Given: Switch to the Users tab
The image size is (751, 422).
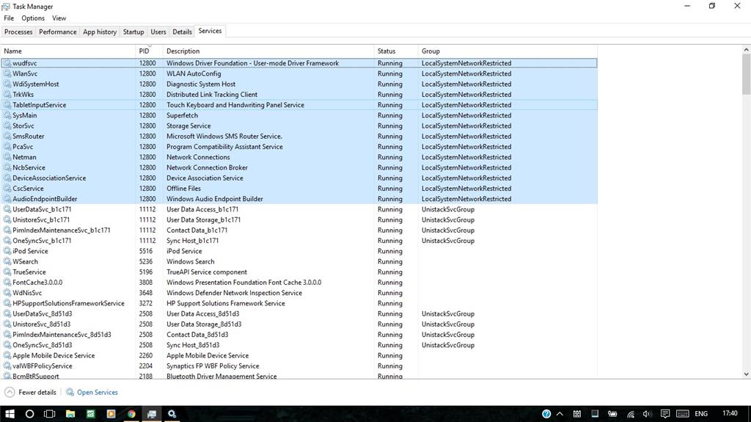Looking at the screenshot, I should coord(158,32).
